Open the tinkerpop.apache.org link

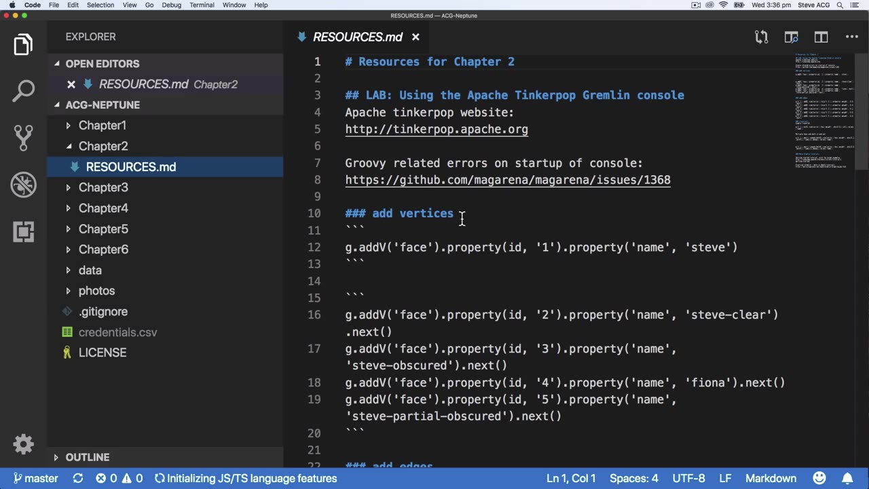pyautogui.click(x=437, y=129)
